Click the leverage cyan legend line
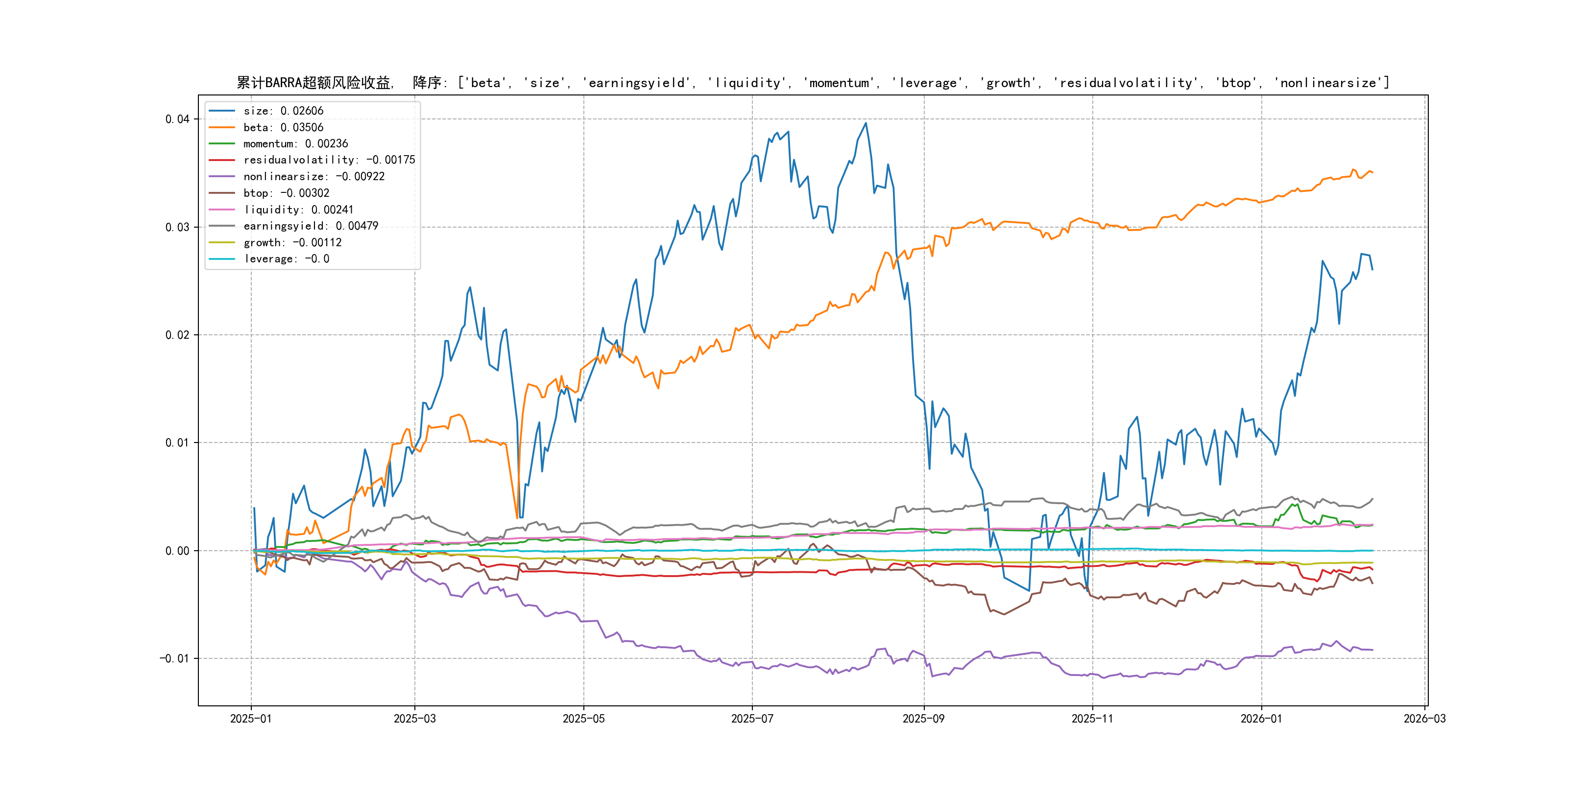Screen dimensions: 1587x793 click(222, 258)
